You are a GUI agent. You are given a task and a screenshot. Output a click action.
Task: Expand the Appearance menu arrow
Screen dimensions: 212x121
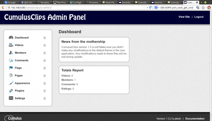point(45,83)
